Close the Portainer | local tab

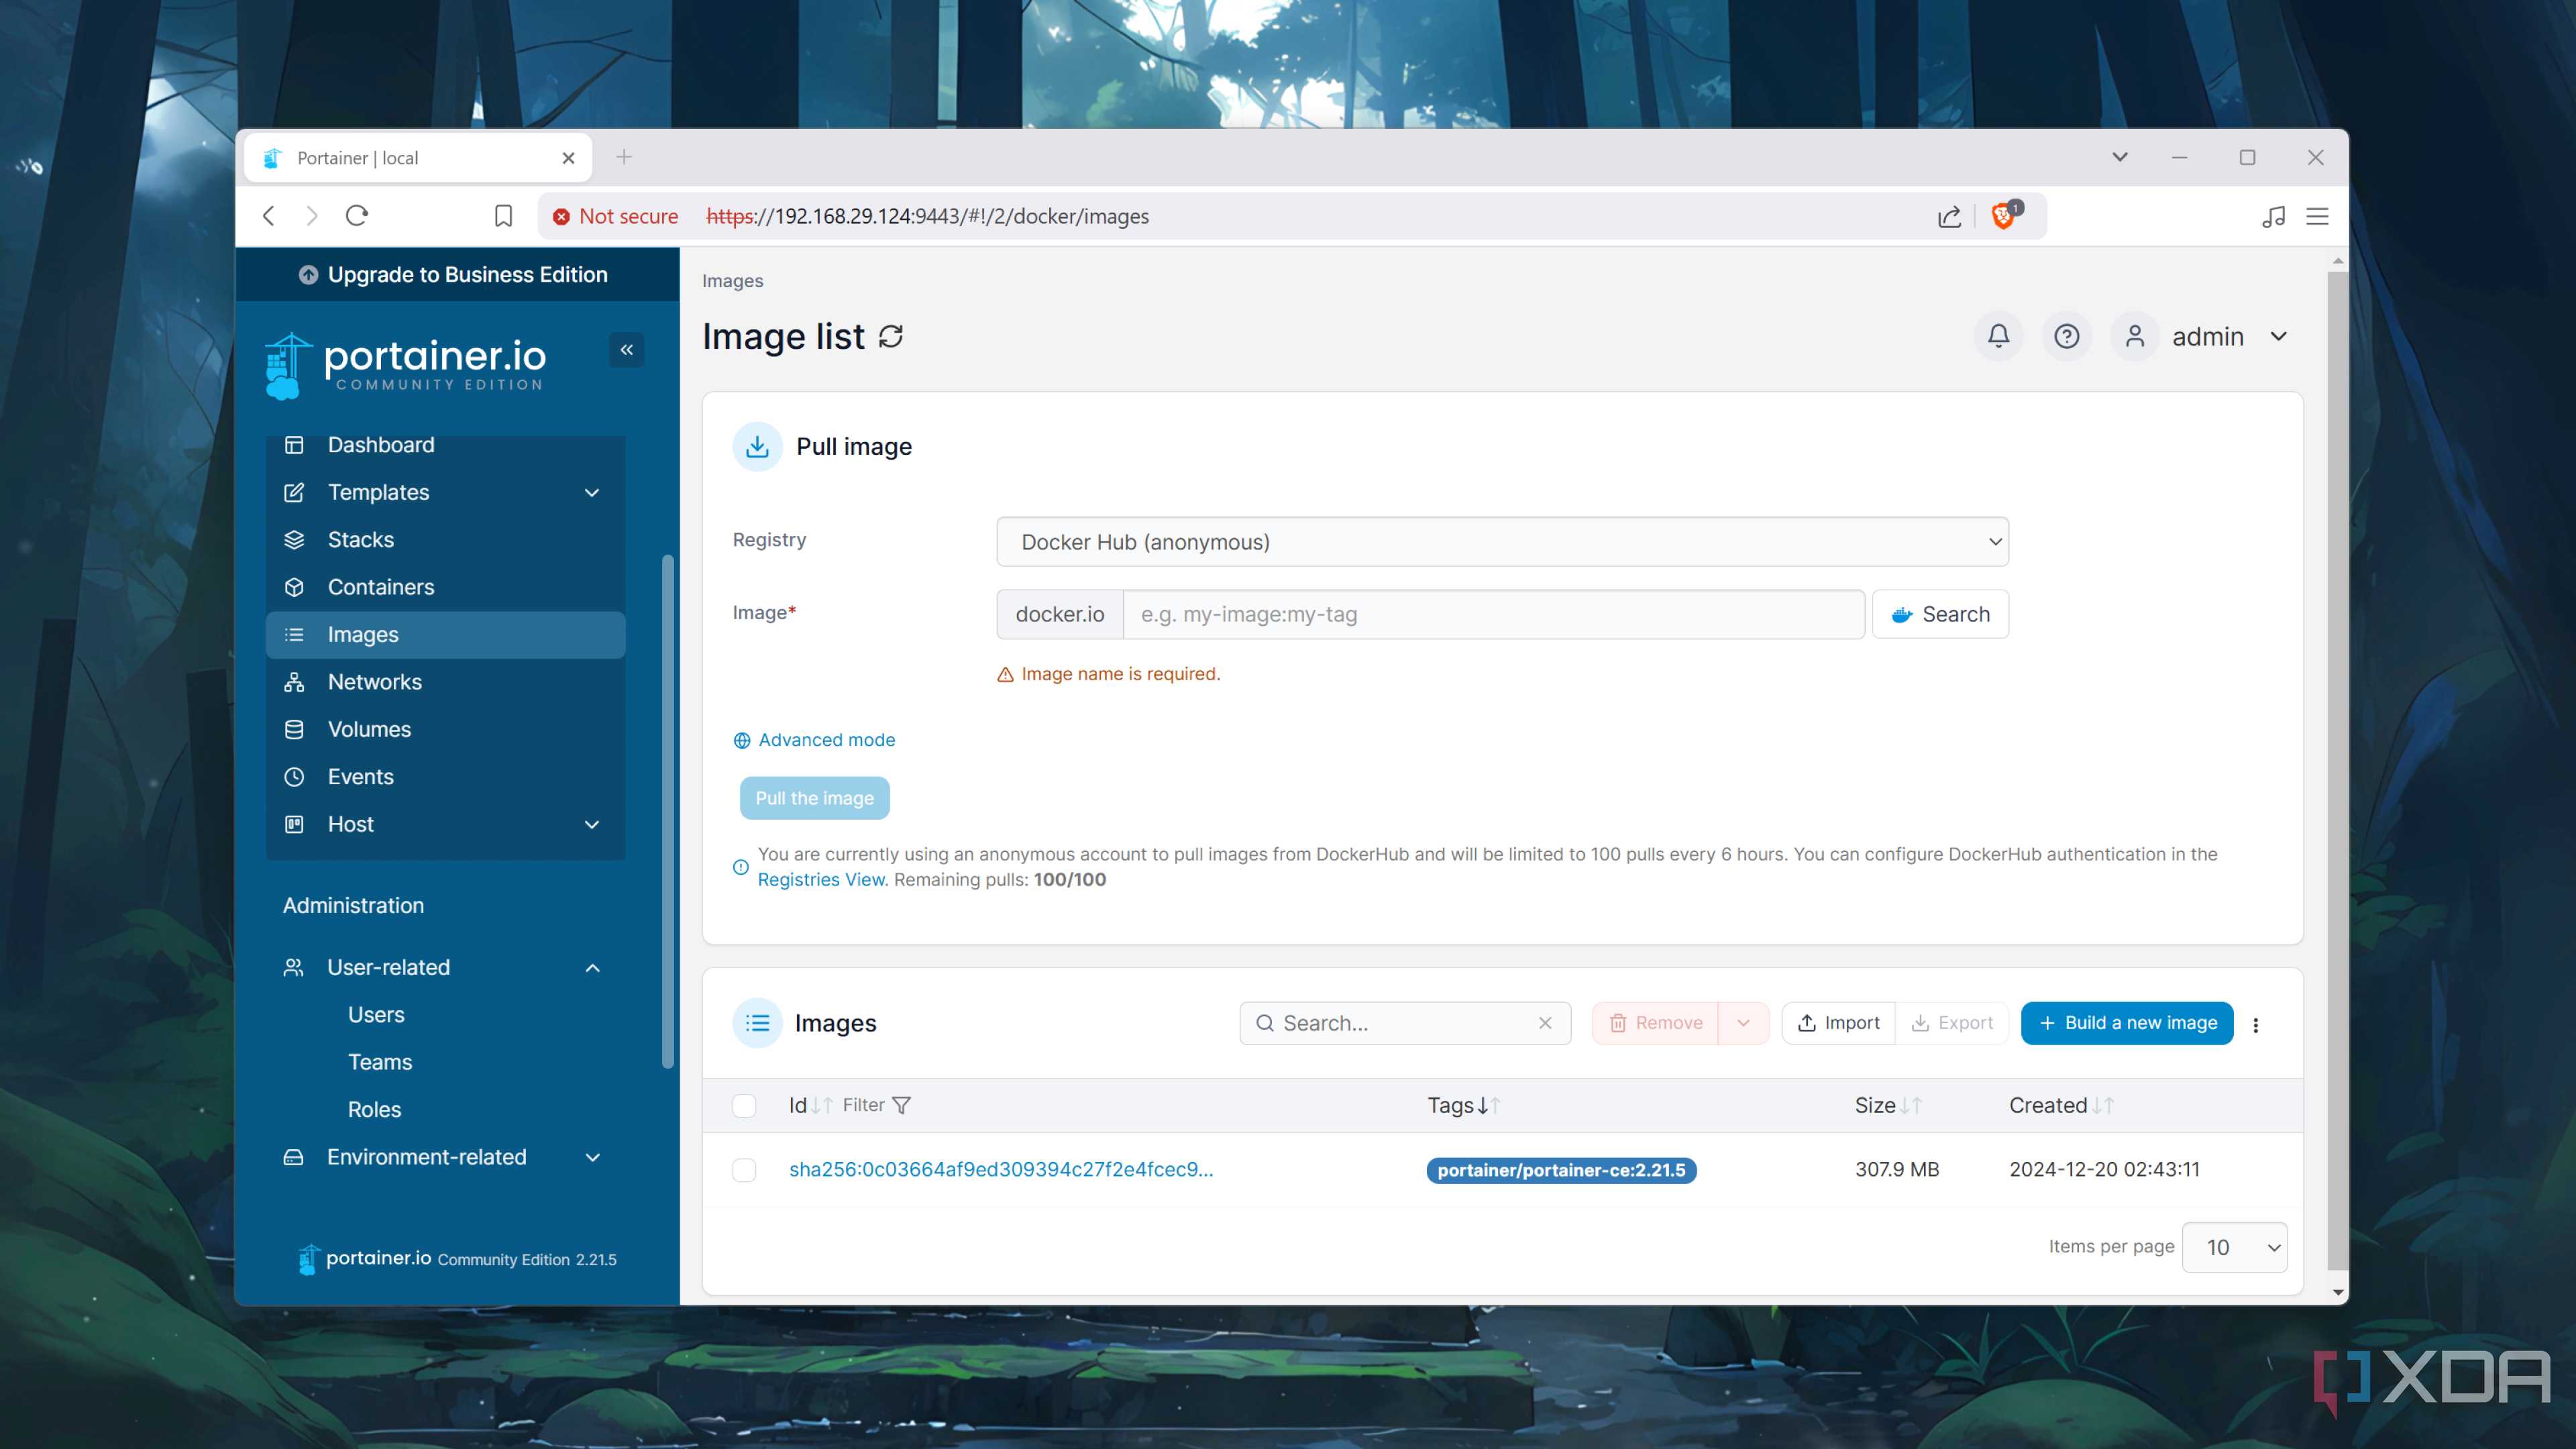568,158
